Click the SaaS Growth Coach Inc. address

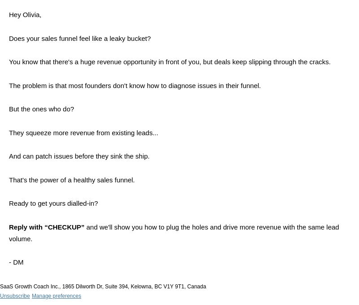click(x=103, y=287)
